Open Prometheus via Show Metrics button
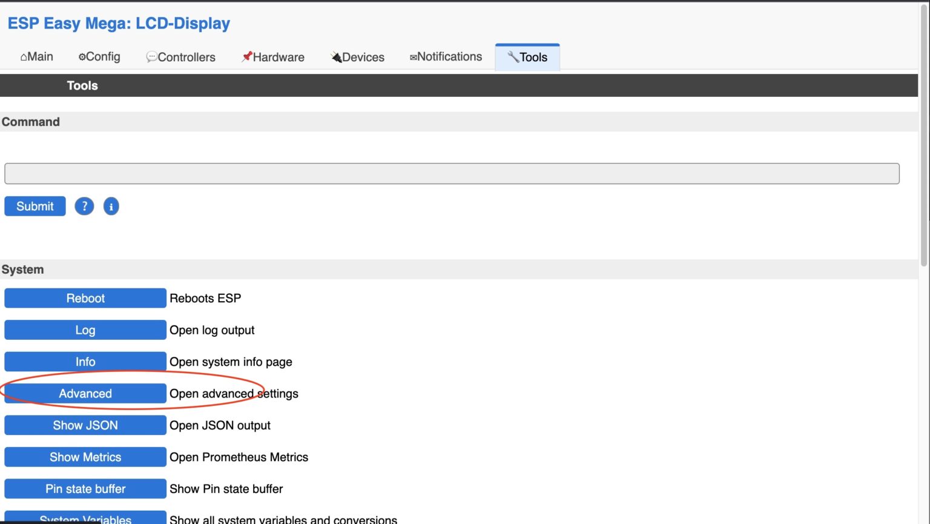This screenshot has width=930, height=524. coord(85,457)
